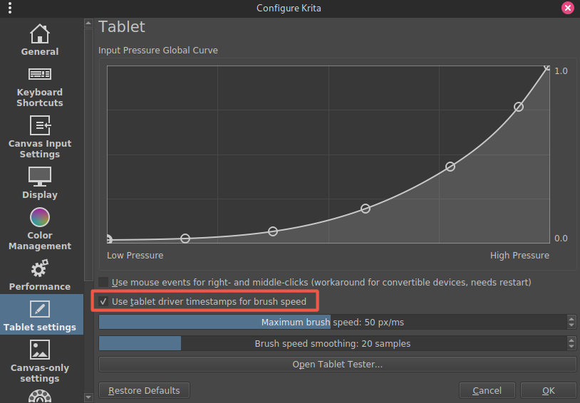
Task: Open Canvas Input Settings icon
Action: [x=40, y=125]
